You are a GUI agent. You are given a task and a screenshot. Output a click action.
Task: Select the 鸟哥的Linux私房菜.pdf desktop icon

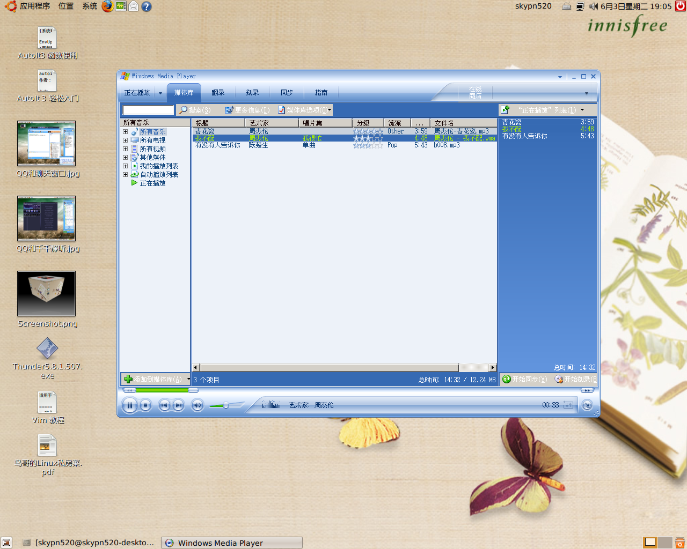click(x=47, y=446)
